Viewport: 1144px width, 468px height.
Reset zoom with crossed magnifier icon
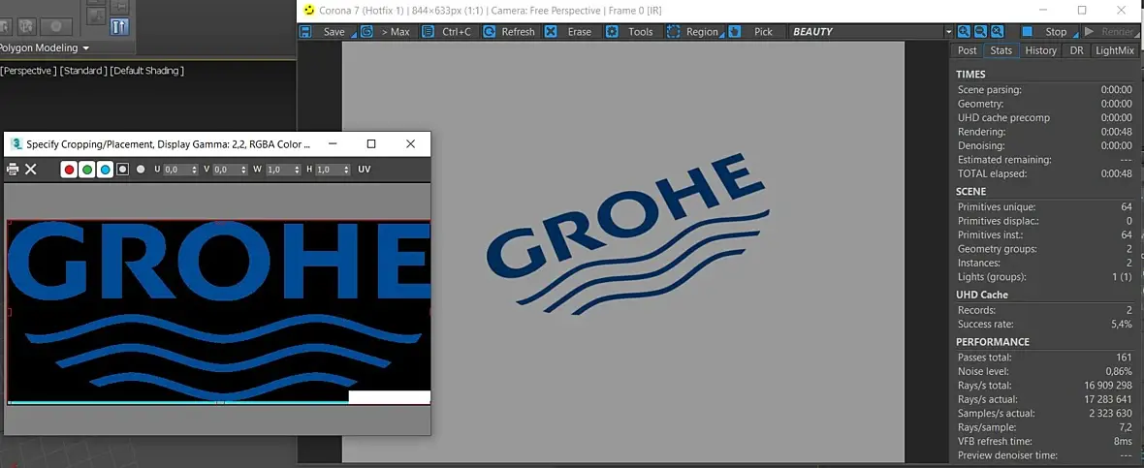pos(998,32)
